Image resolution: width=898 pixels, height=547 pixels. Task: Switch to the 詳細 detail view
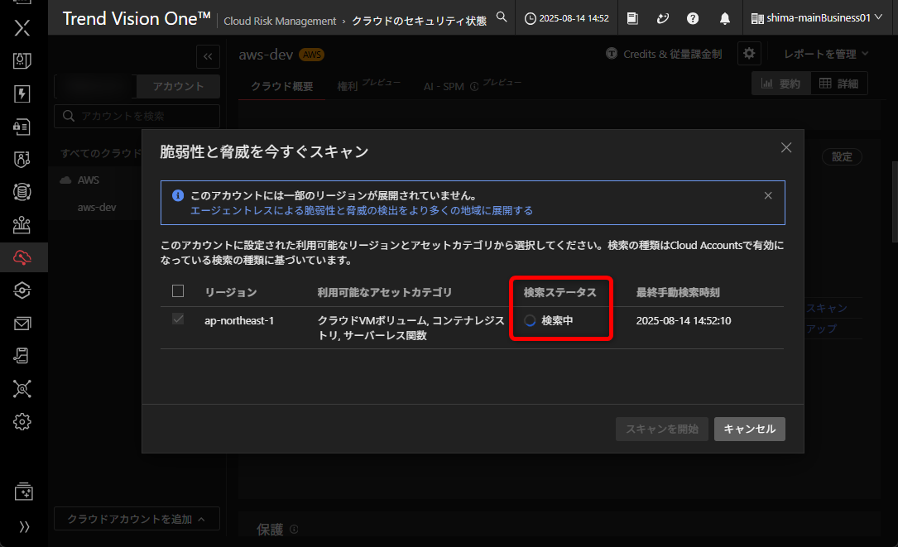click(x=838, y=84)
